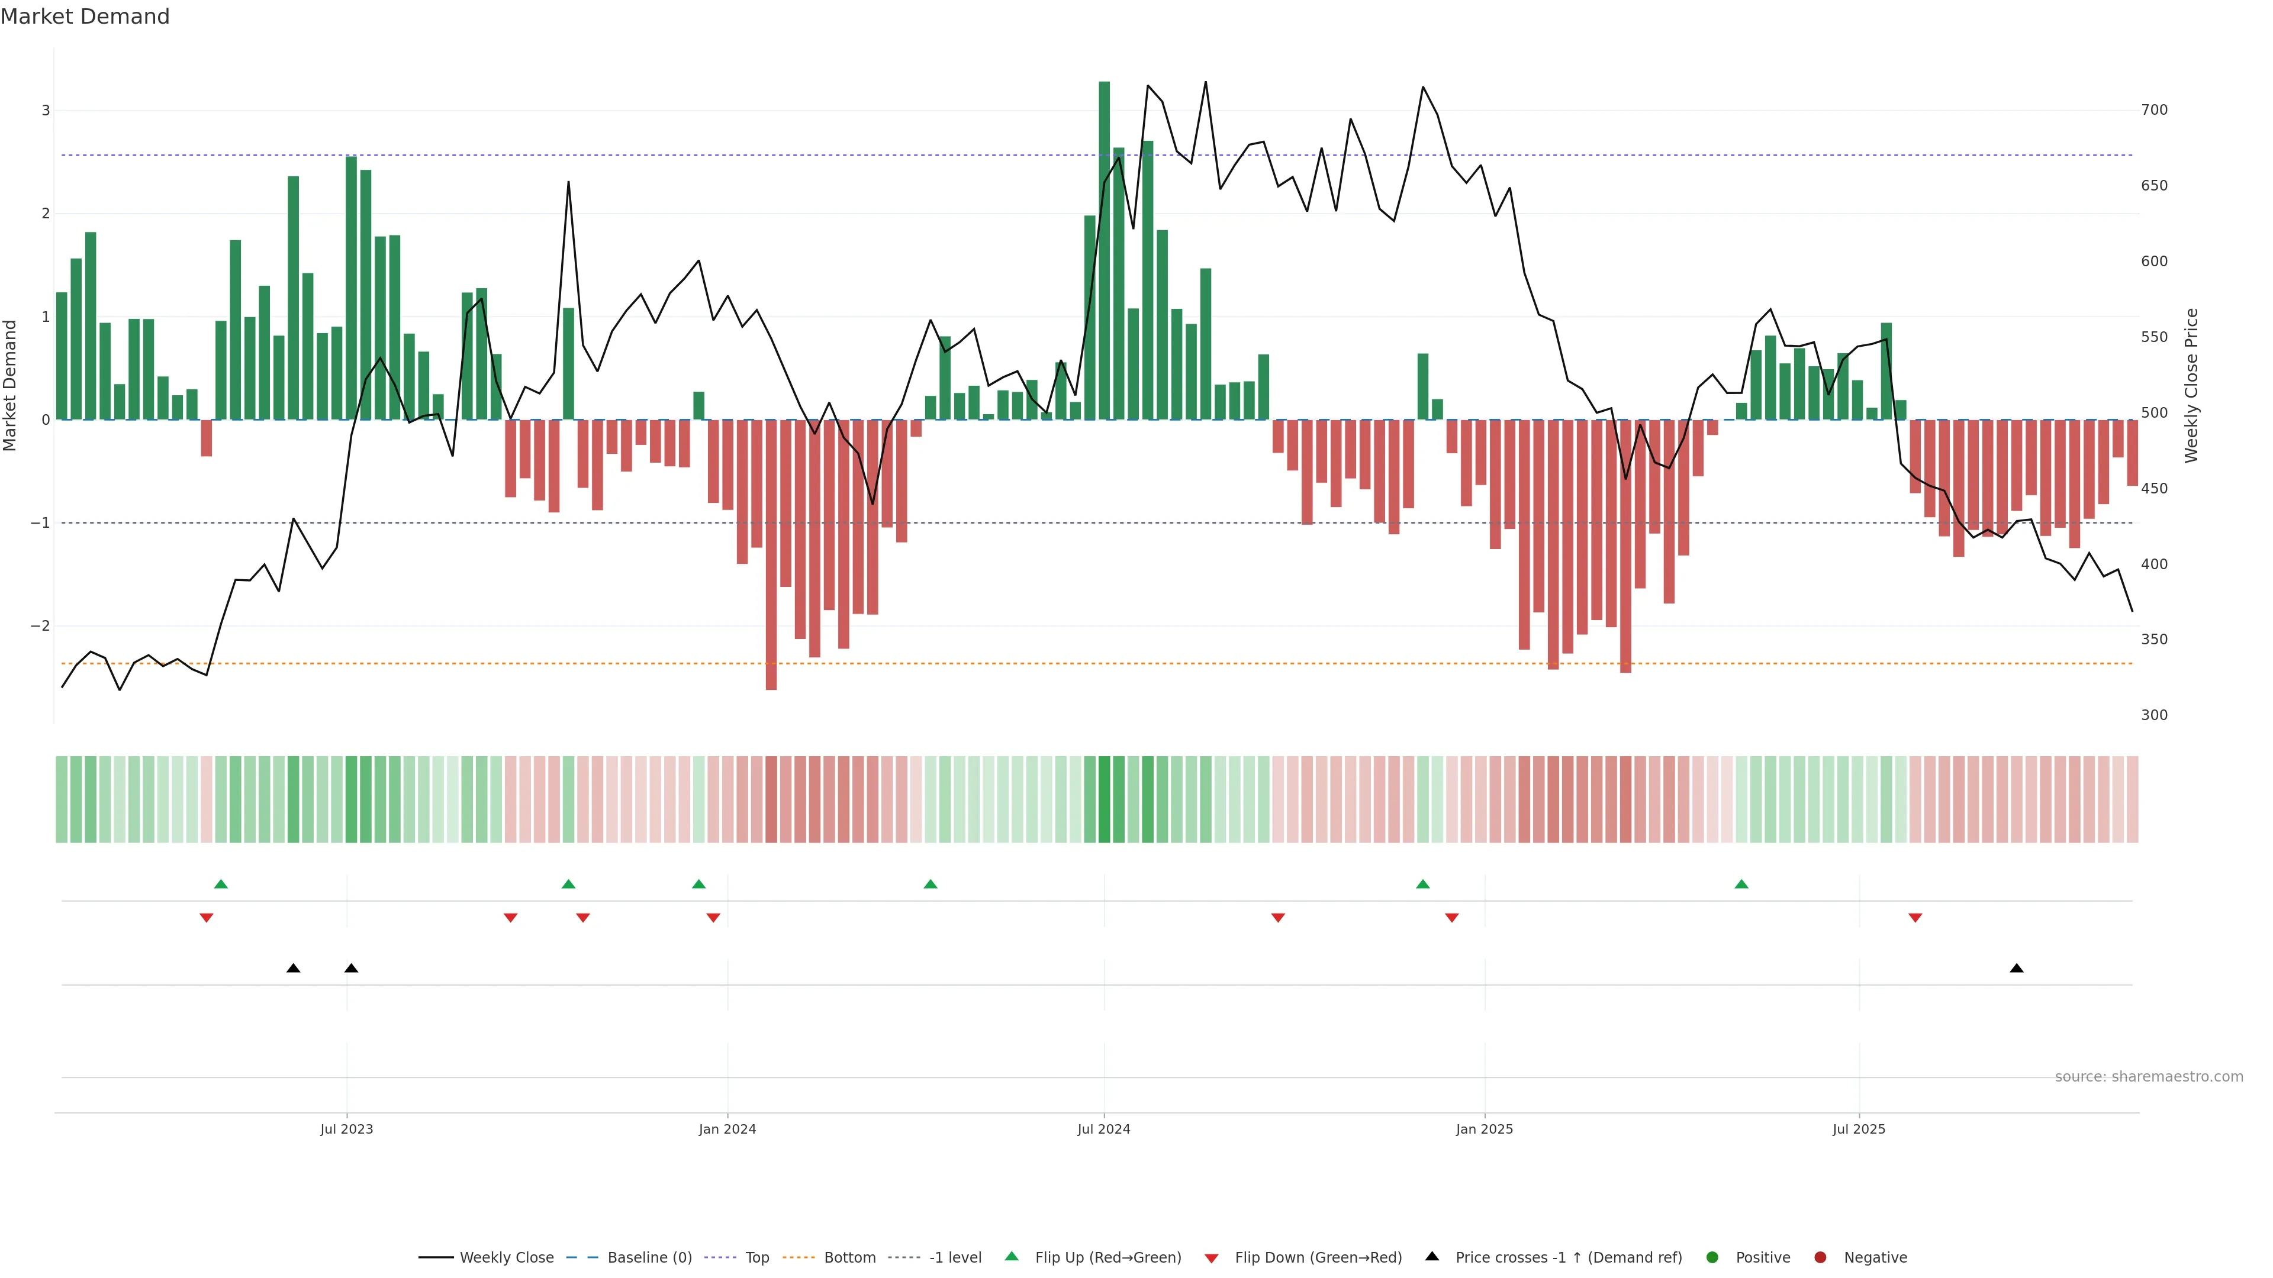The image size is (2273, 1278).
Task: Click the green flip-up marker before Jan 2025
Action: click(1422, 885)
